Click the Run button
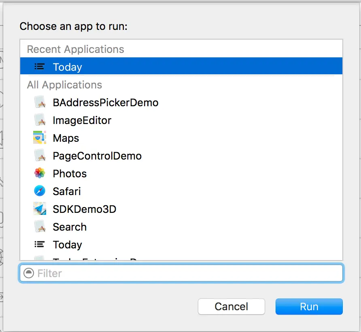The height and width of the screenshot is (332, 361). click(x=309, y=307)
